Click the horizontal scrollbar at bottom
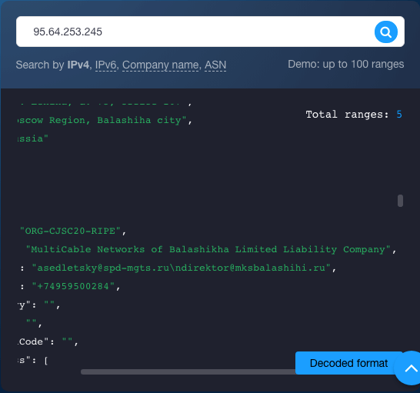The height and width of the screenshot is (393, 420). click(188, 371)
